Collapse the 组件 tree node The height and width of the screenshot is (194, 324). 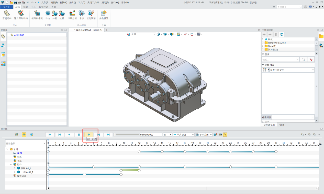pos(11,165)
